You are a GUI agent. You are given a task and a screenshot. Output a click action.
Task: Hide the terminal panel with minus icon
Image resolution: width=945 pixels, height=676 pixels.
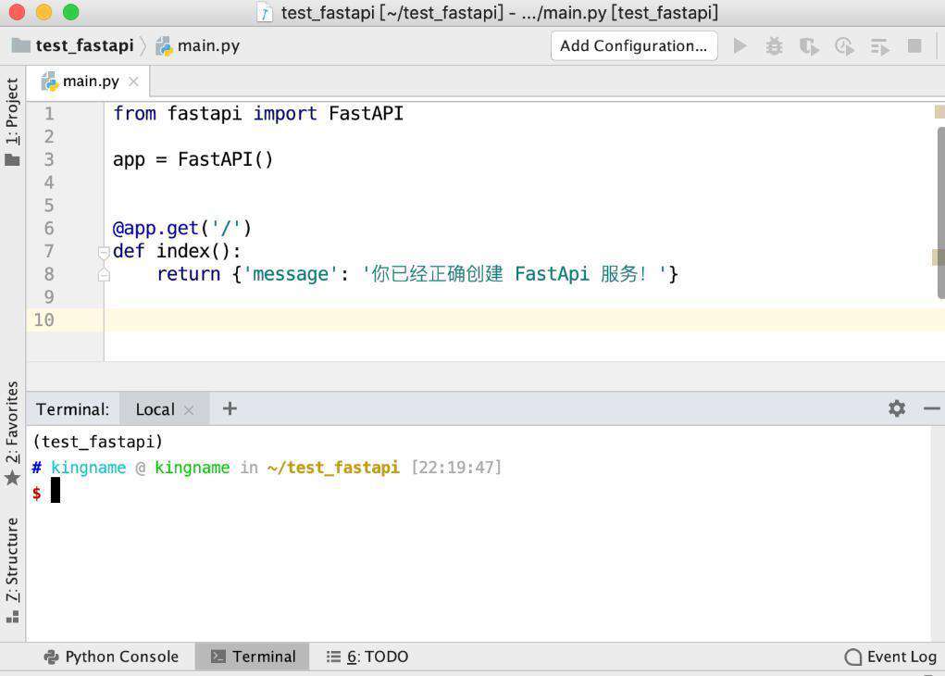pos(932,409)
